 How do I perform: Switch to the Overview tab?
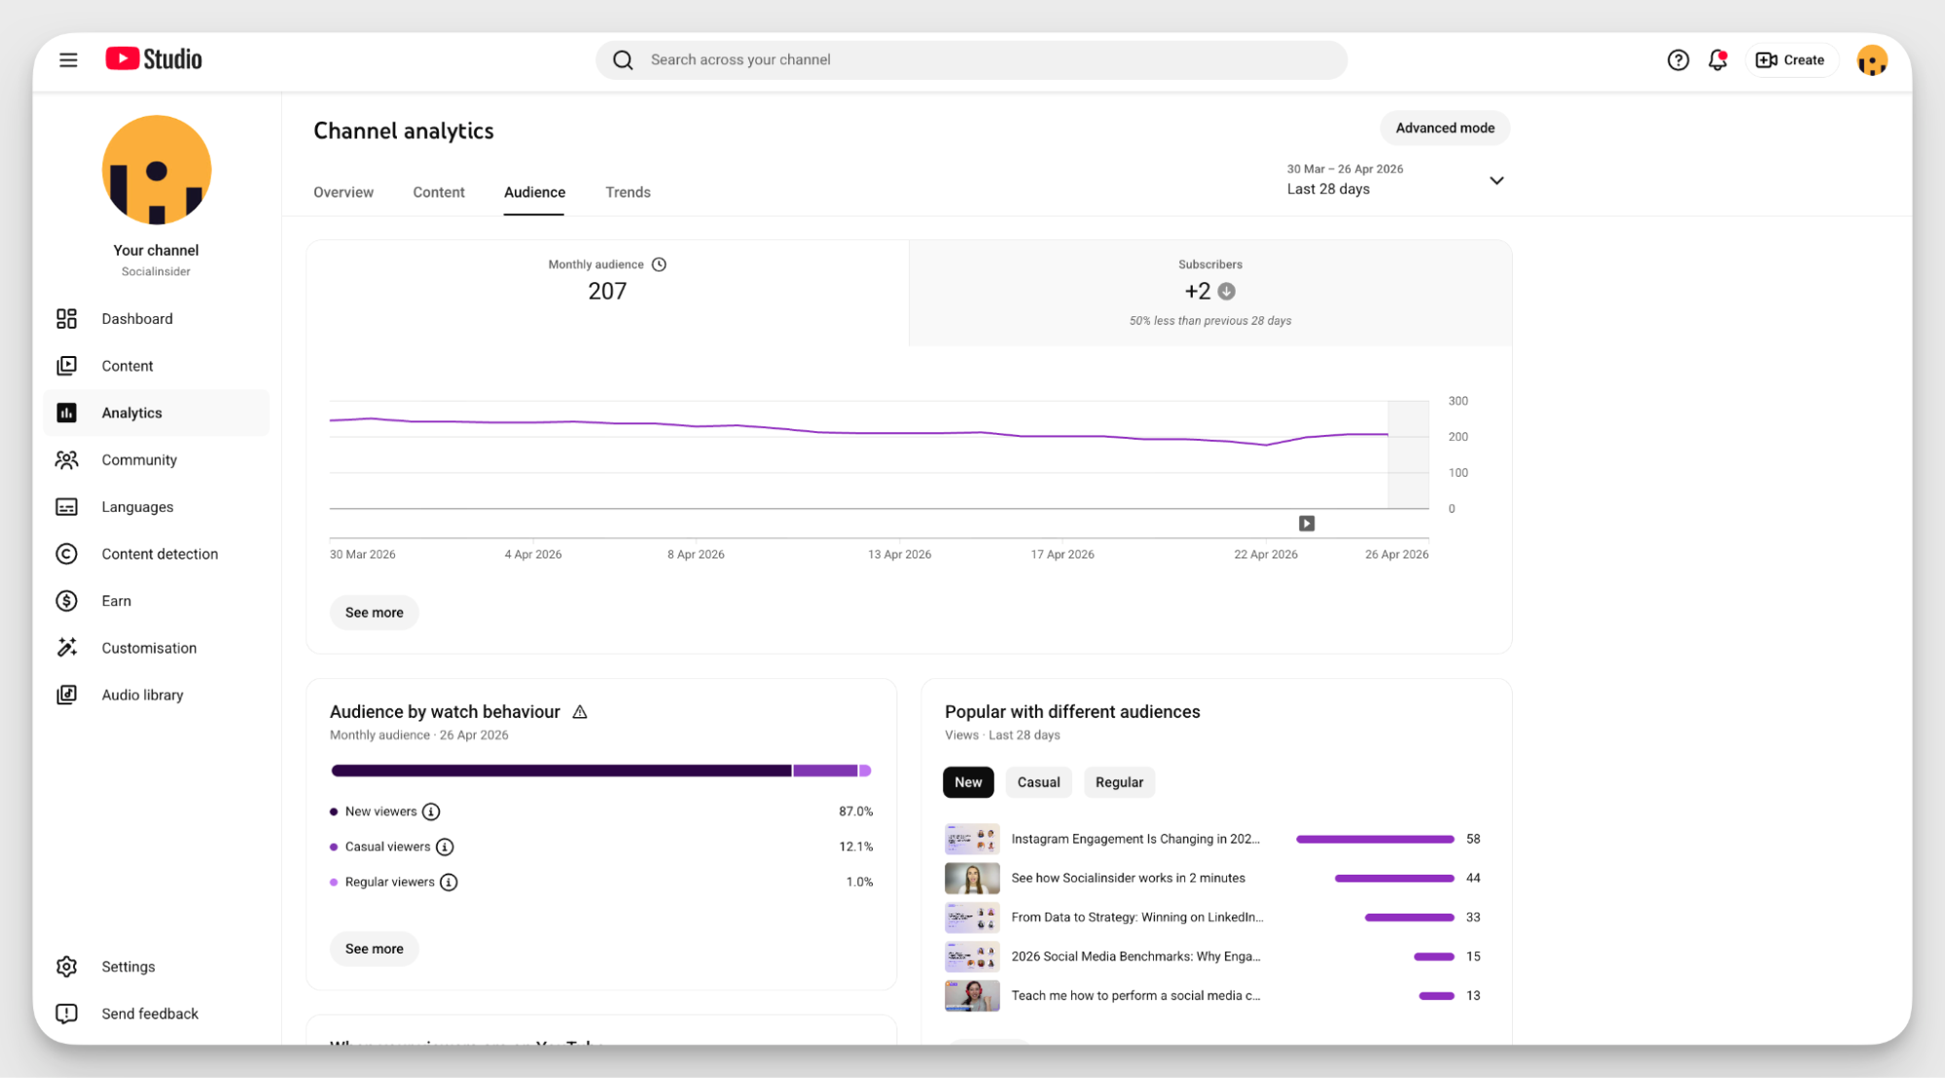[343, 193]
